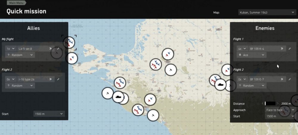Viewport: 298px width, 135px height.
Task: Click the My flight label
Action: click(8, 39)
